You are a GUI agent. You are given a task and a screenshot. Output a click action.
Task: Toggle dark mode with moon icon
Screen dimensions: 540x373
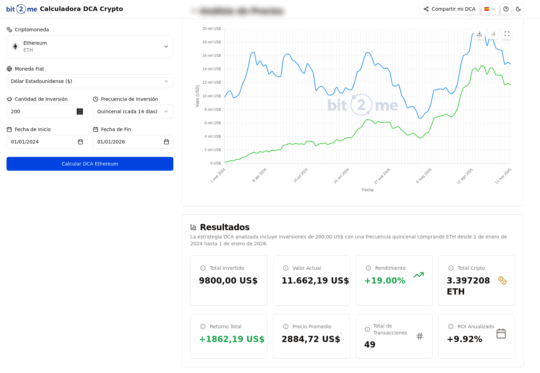click(518, 9)
